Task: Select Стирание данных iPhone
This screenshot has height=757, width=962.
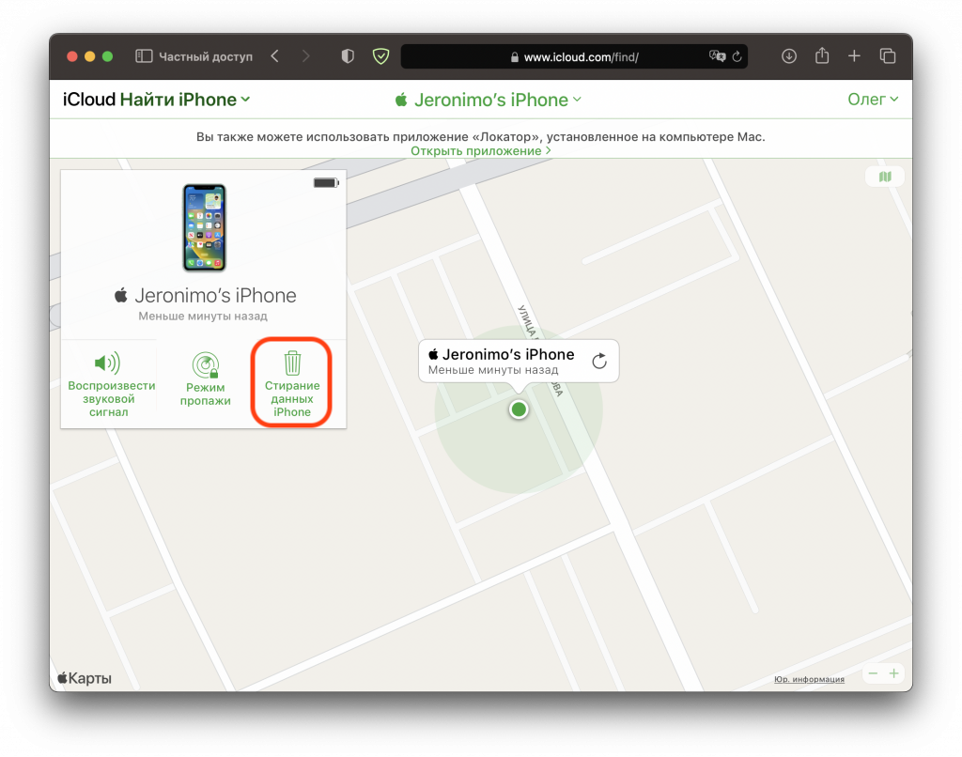Action: (x=292, y=383)
